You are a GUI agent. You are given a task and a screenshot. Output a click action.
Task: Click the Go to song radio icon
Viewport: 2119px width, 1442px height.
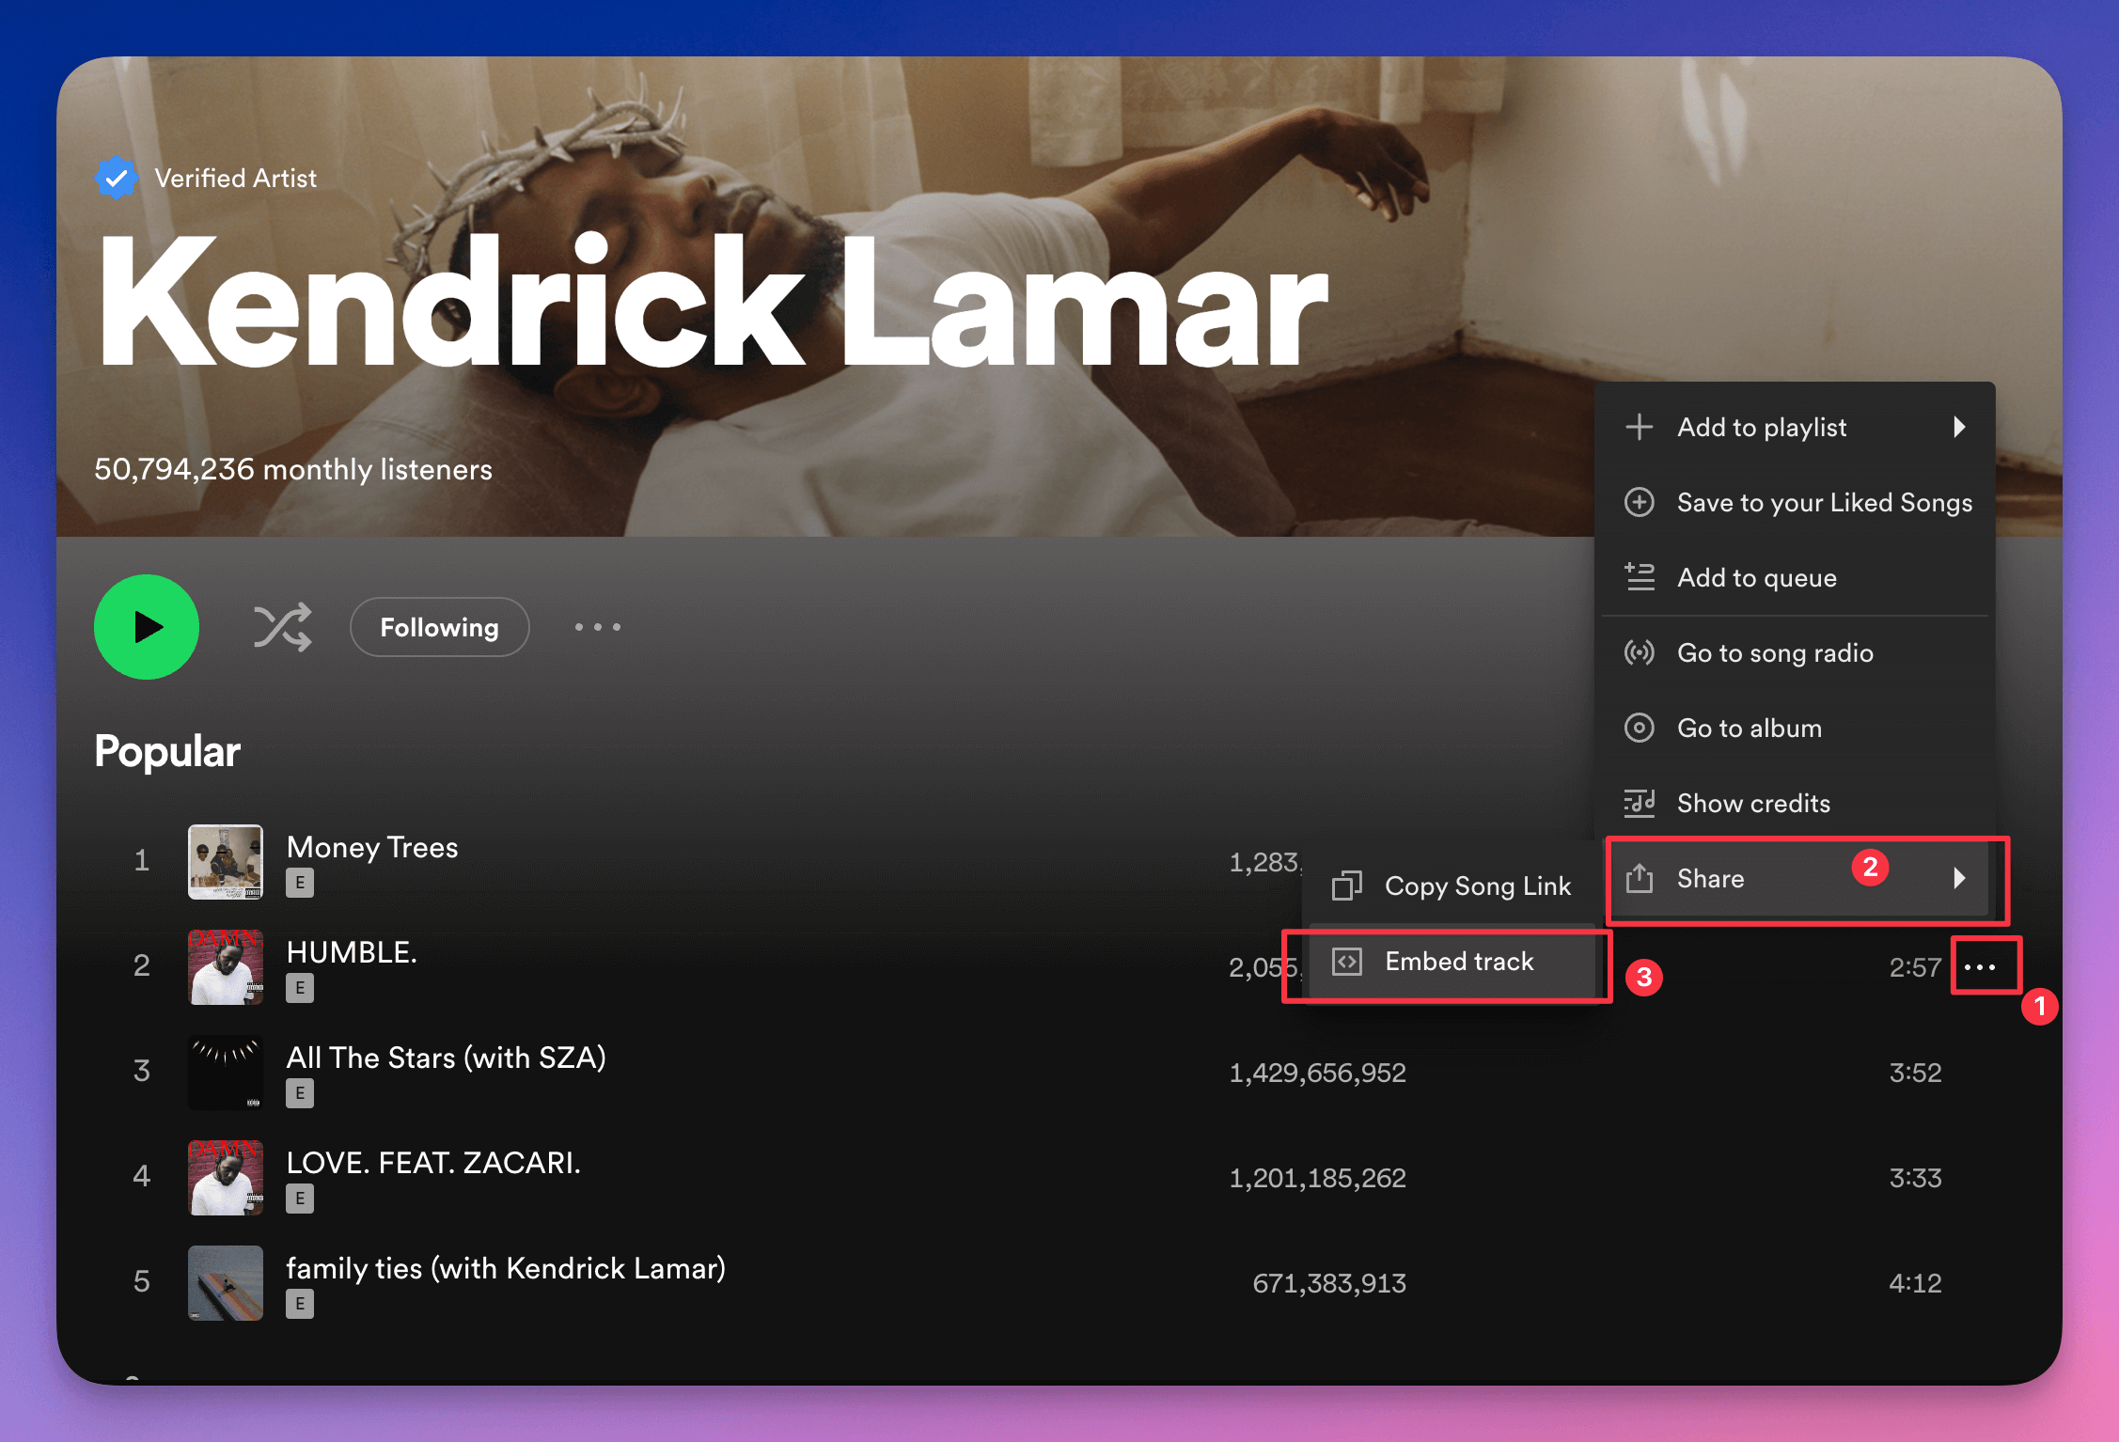(x=1640, y=652)
